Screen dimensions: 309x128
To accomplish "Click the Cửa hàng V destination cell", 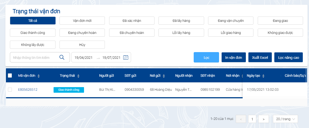I will point(234,90).
